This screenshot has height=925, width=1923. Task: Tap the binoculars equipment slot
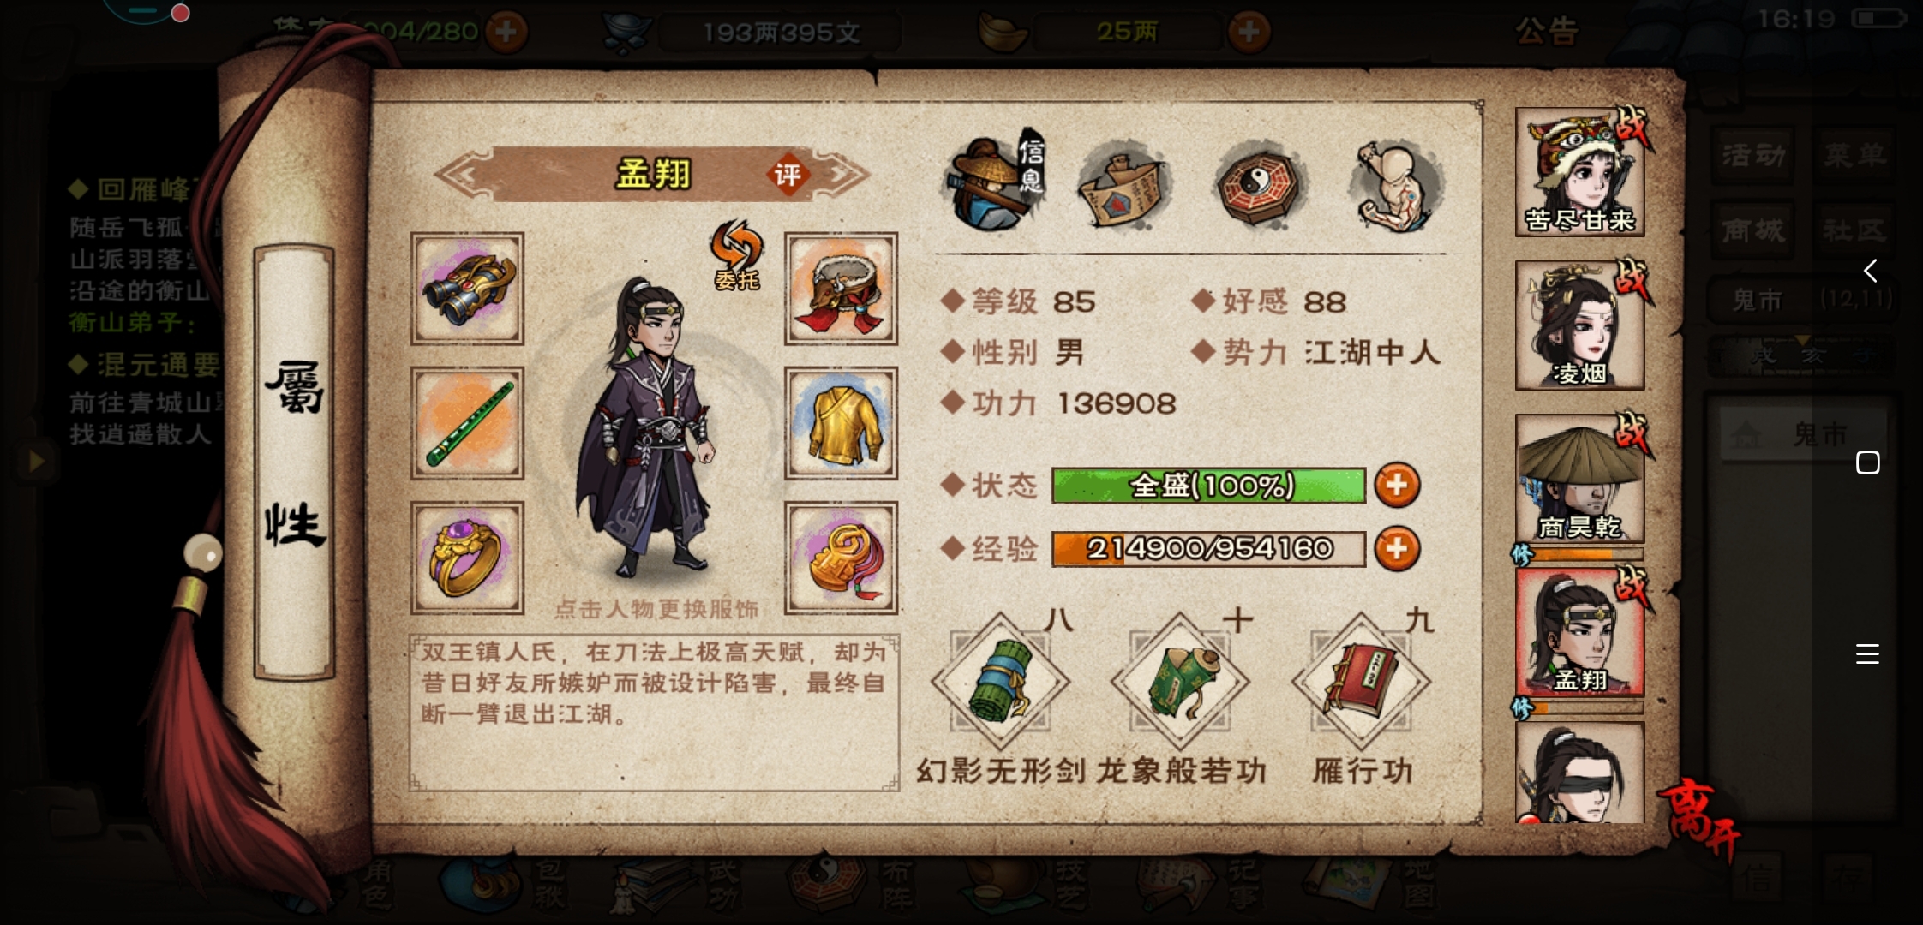coord(467,289)
